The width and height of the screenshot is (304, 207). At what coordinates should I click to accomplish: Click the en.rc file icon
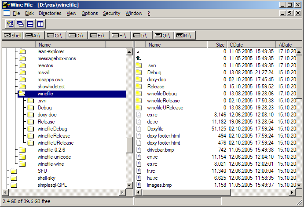click(139, 156)
